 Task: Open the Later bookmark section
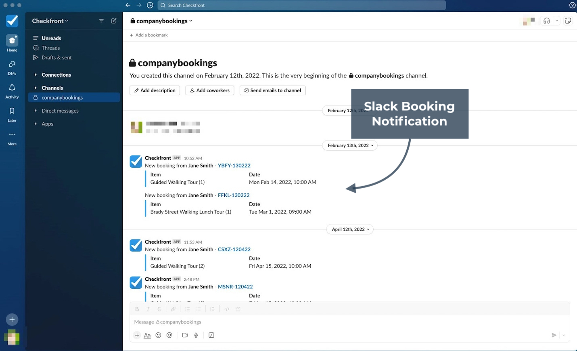(12, 114)
